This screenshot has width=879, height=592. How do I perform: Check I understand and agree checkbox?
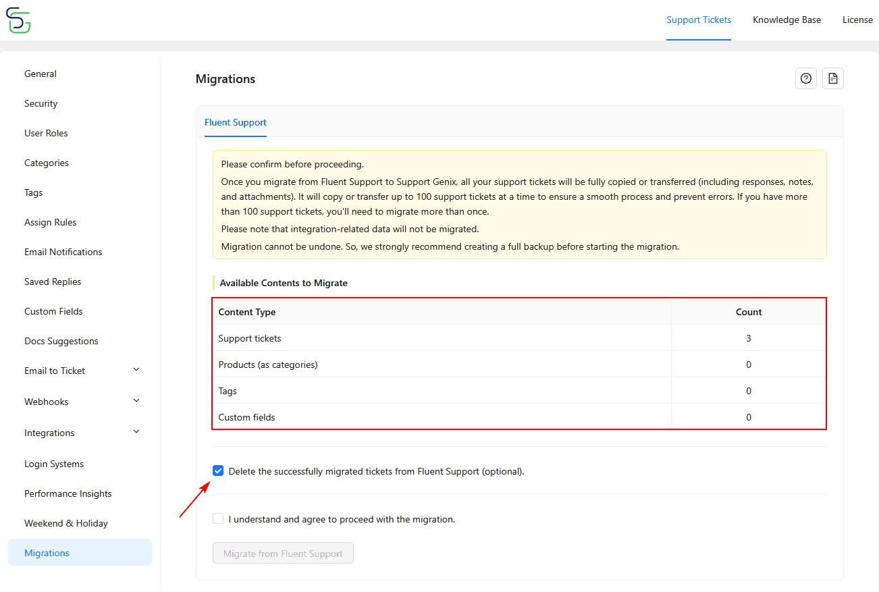[x=218, y=519]
